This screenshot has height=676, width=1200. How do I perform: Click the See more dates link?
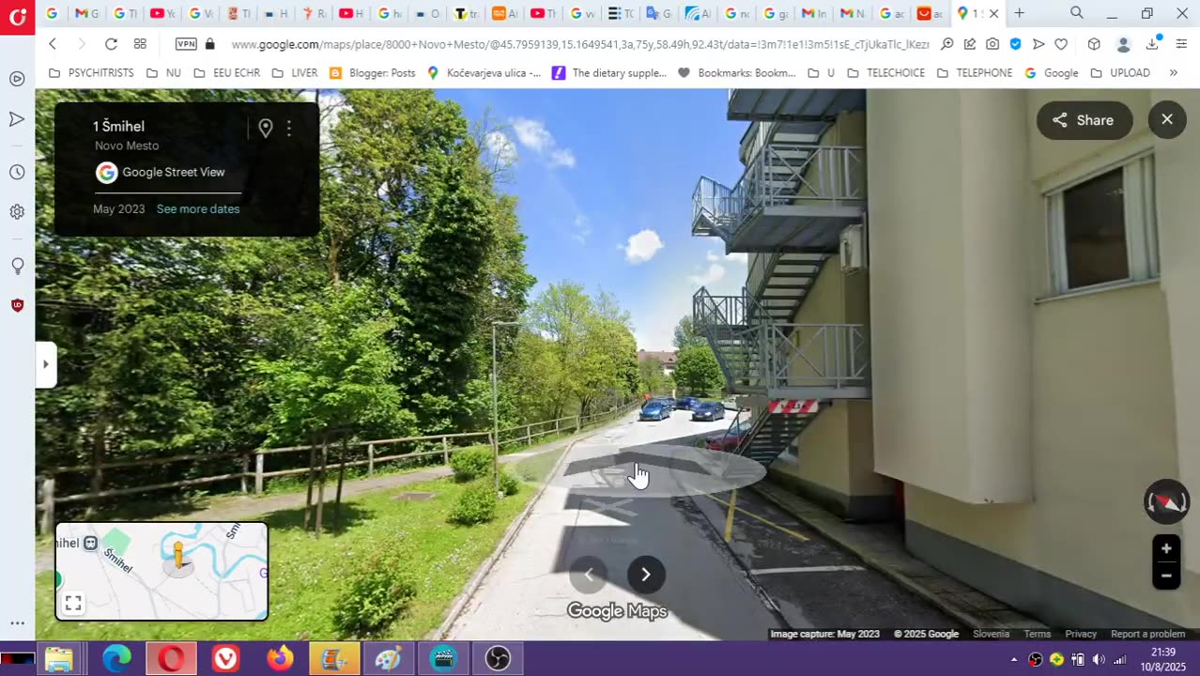[198, 208]
